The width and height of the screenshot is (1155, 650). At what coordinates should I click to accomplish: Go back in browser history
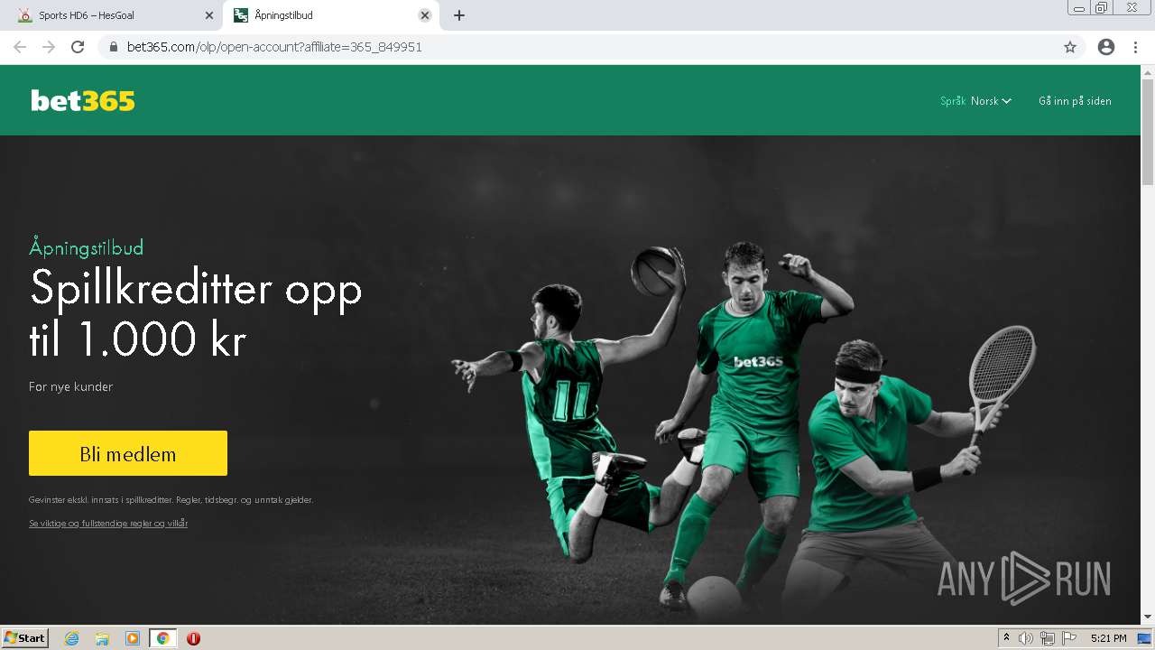click(20, 47)
